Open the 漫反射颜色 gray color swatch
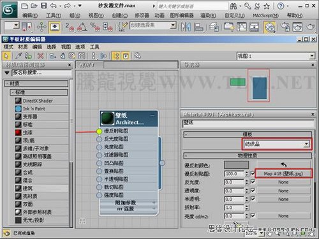 click(237, 164)
